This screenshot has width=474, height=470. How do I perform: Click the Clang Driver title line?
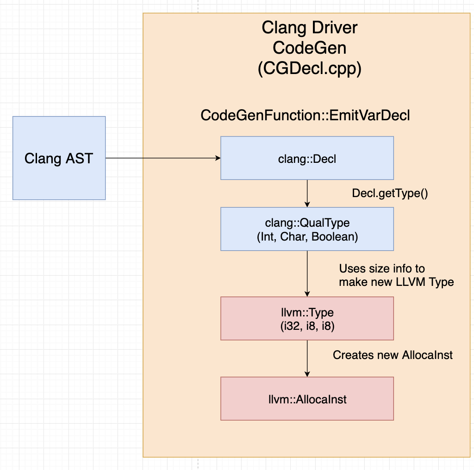309,28
